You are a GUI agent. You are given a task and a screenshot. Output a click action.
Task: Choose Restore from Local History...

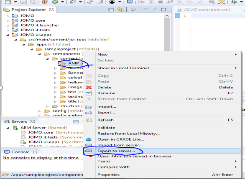coord(168,134)
